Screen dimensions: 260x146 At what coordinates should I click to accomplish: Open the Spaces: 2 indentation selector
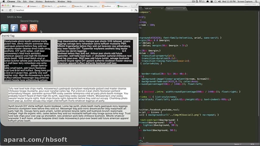point(237,144)
